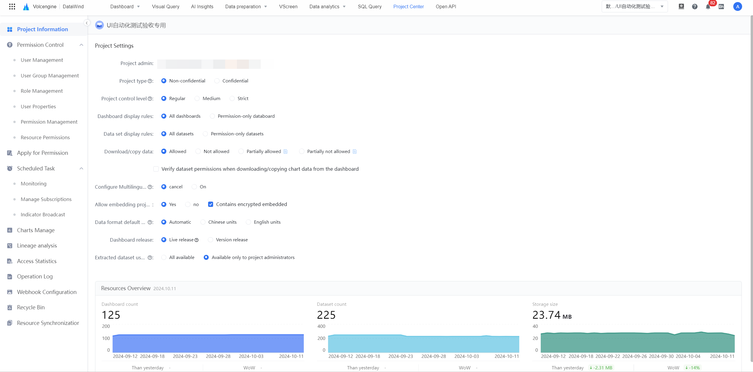
Task: Turn multilingual configuration On
Action: (194, 187)
